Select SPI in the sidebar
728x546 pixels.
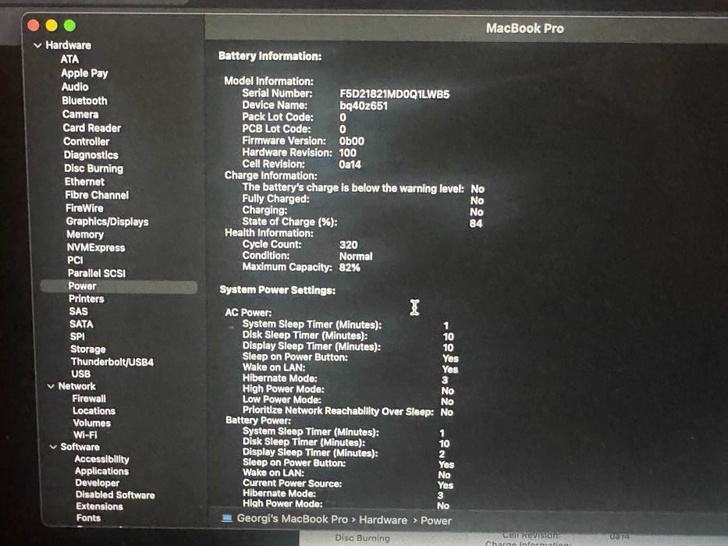coord(77,337)
